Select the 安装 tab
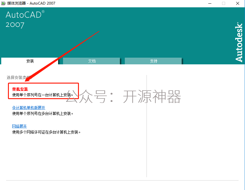Screen dimensions: 245x190 pyautogui.click(x=30, y=61)
